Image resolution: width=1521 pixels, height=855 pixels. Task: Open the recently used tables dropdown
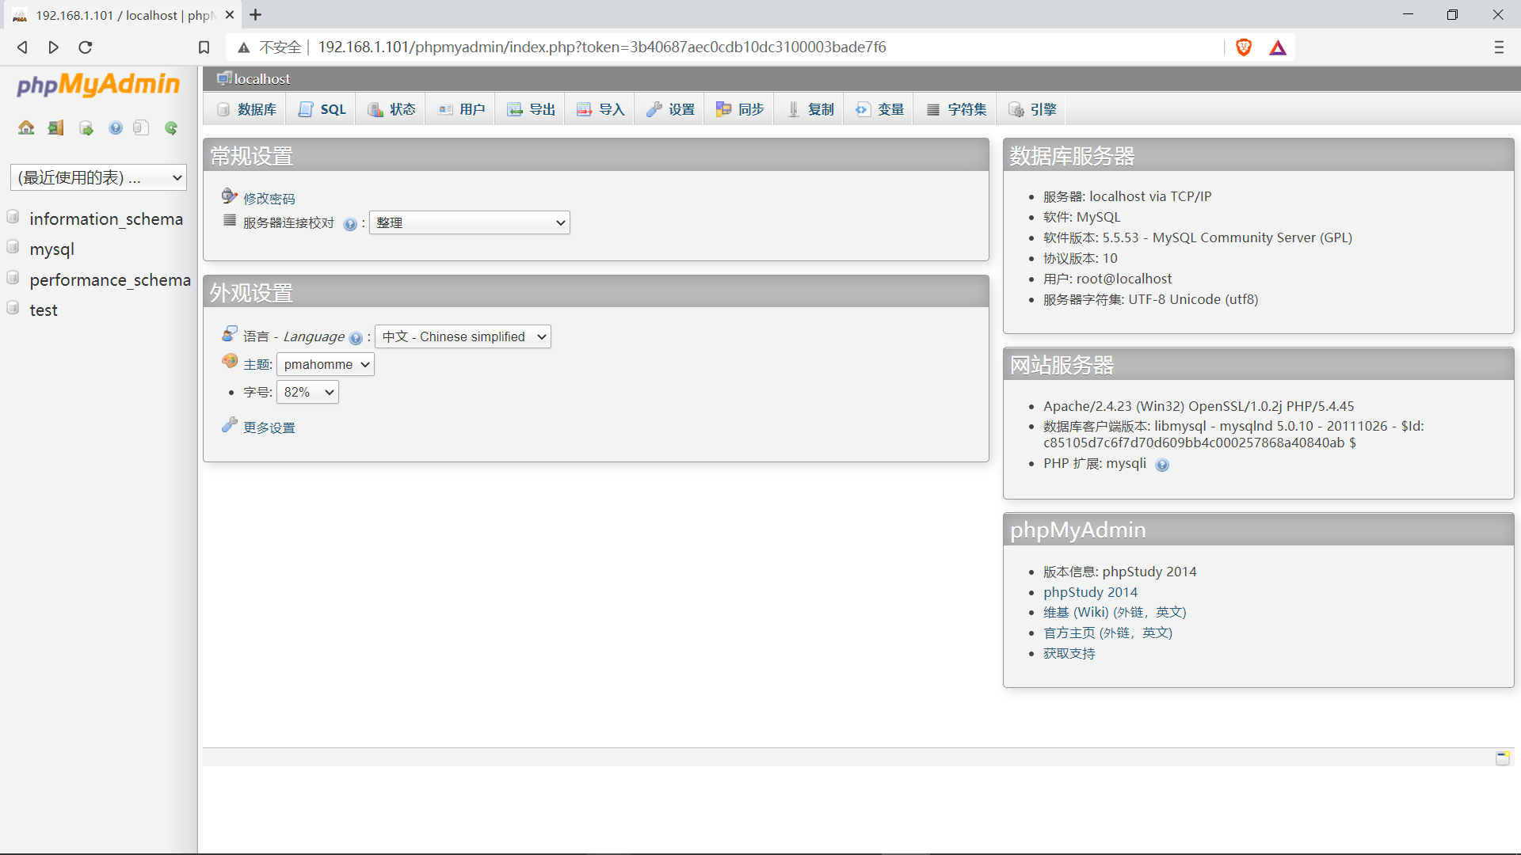point(97,177)
